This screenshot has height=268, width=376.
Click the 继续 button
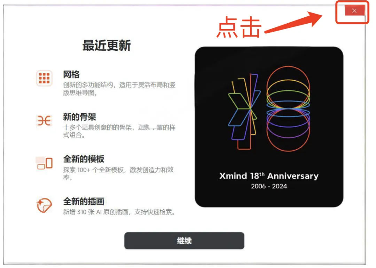coord(184,241)
